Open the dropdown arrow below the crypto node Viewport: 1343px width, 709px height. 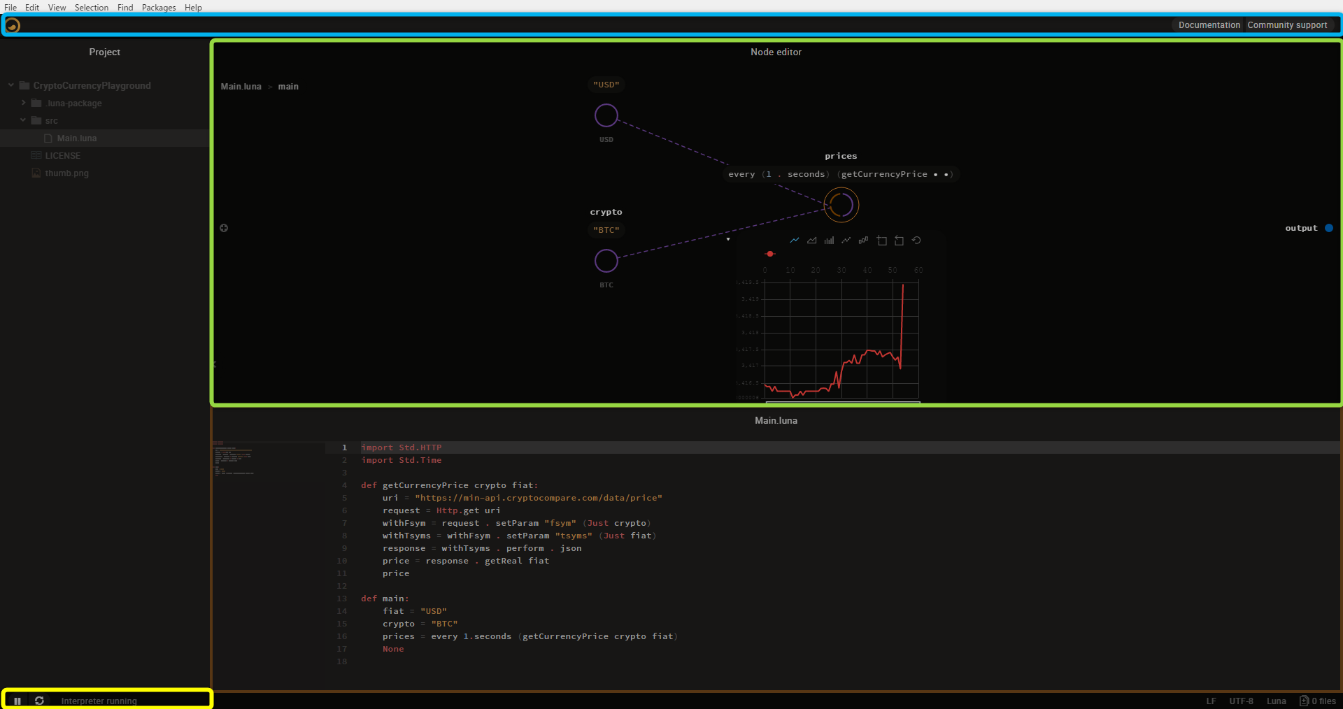[x=728, y=239]
